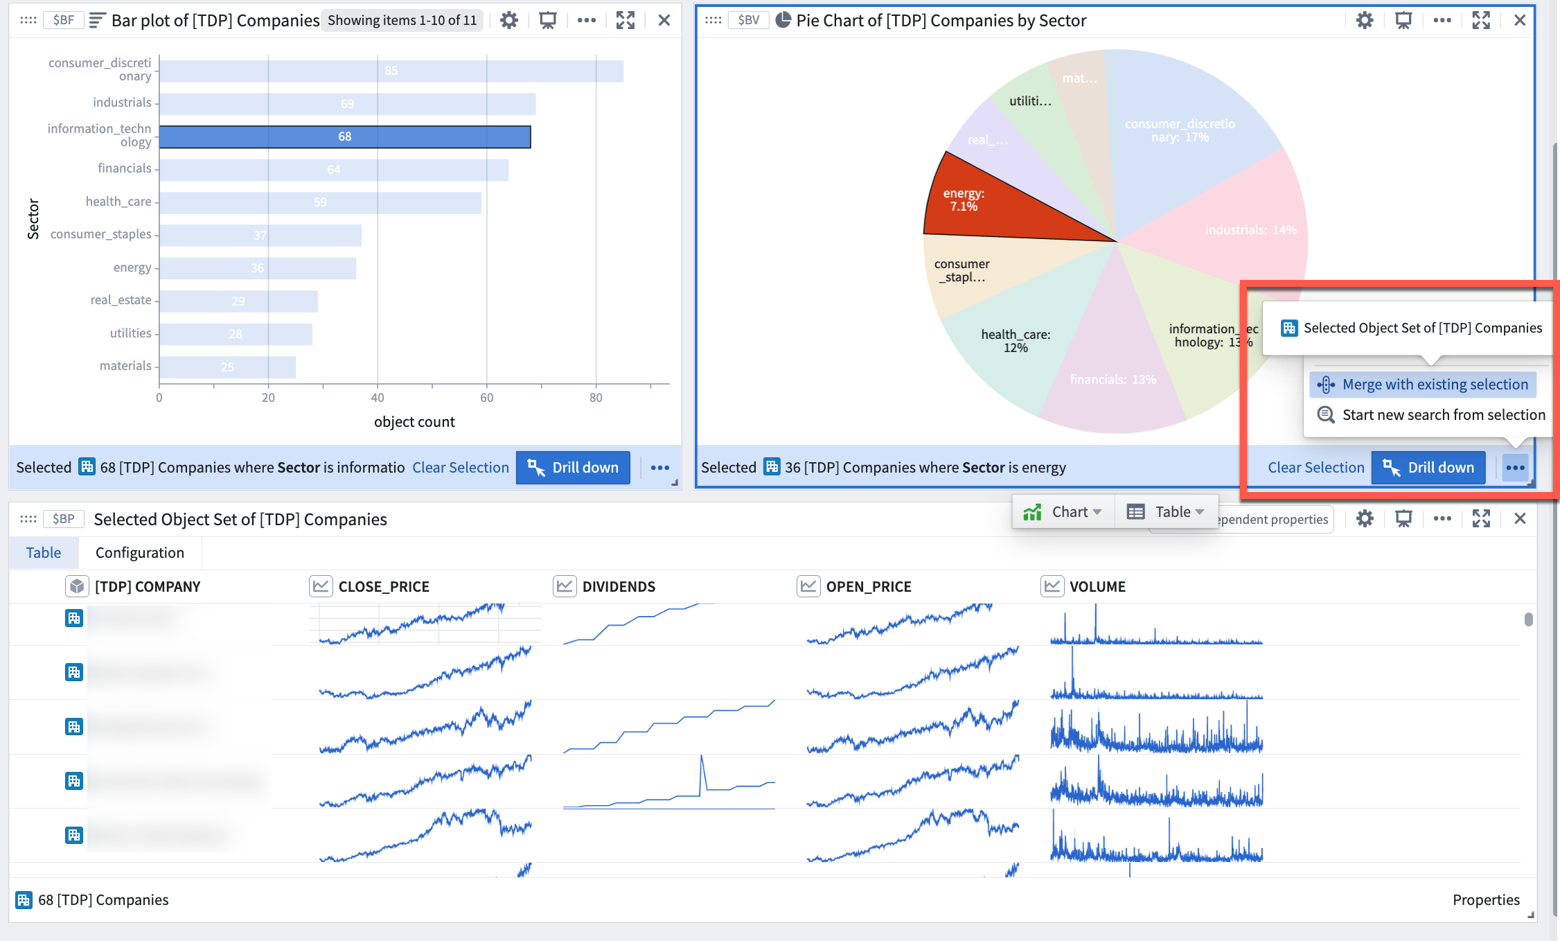Open more options in Selected Object Set header
The height and width of the screenshot is (941, 1560).
tap(1442, 519)
